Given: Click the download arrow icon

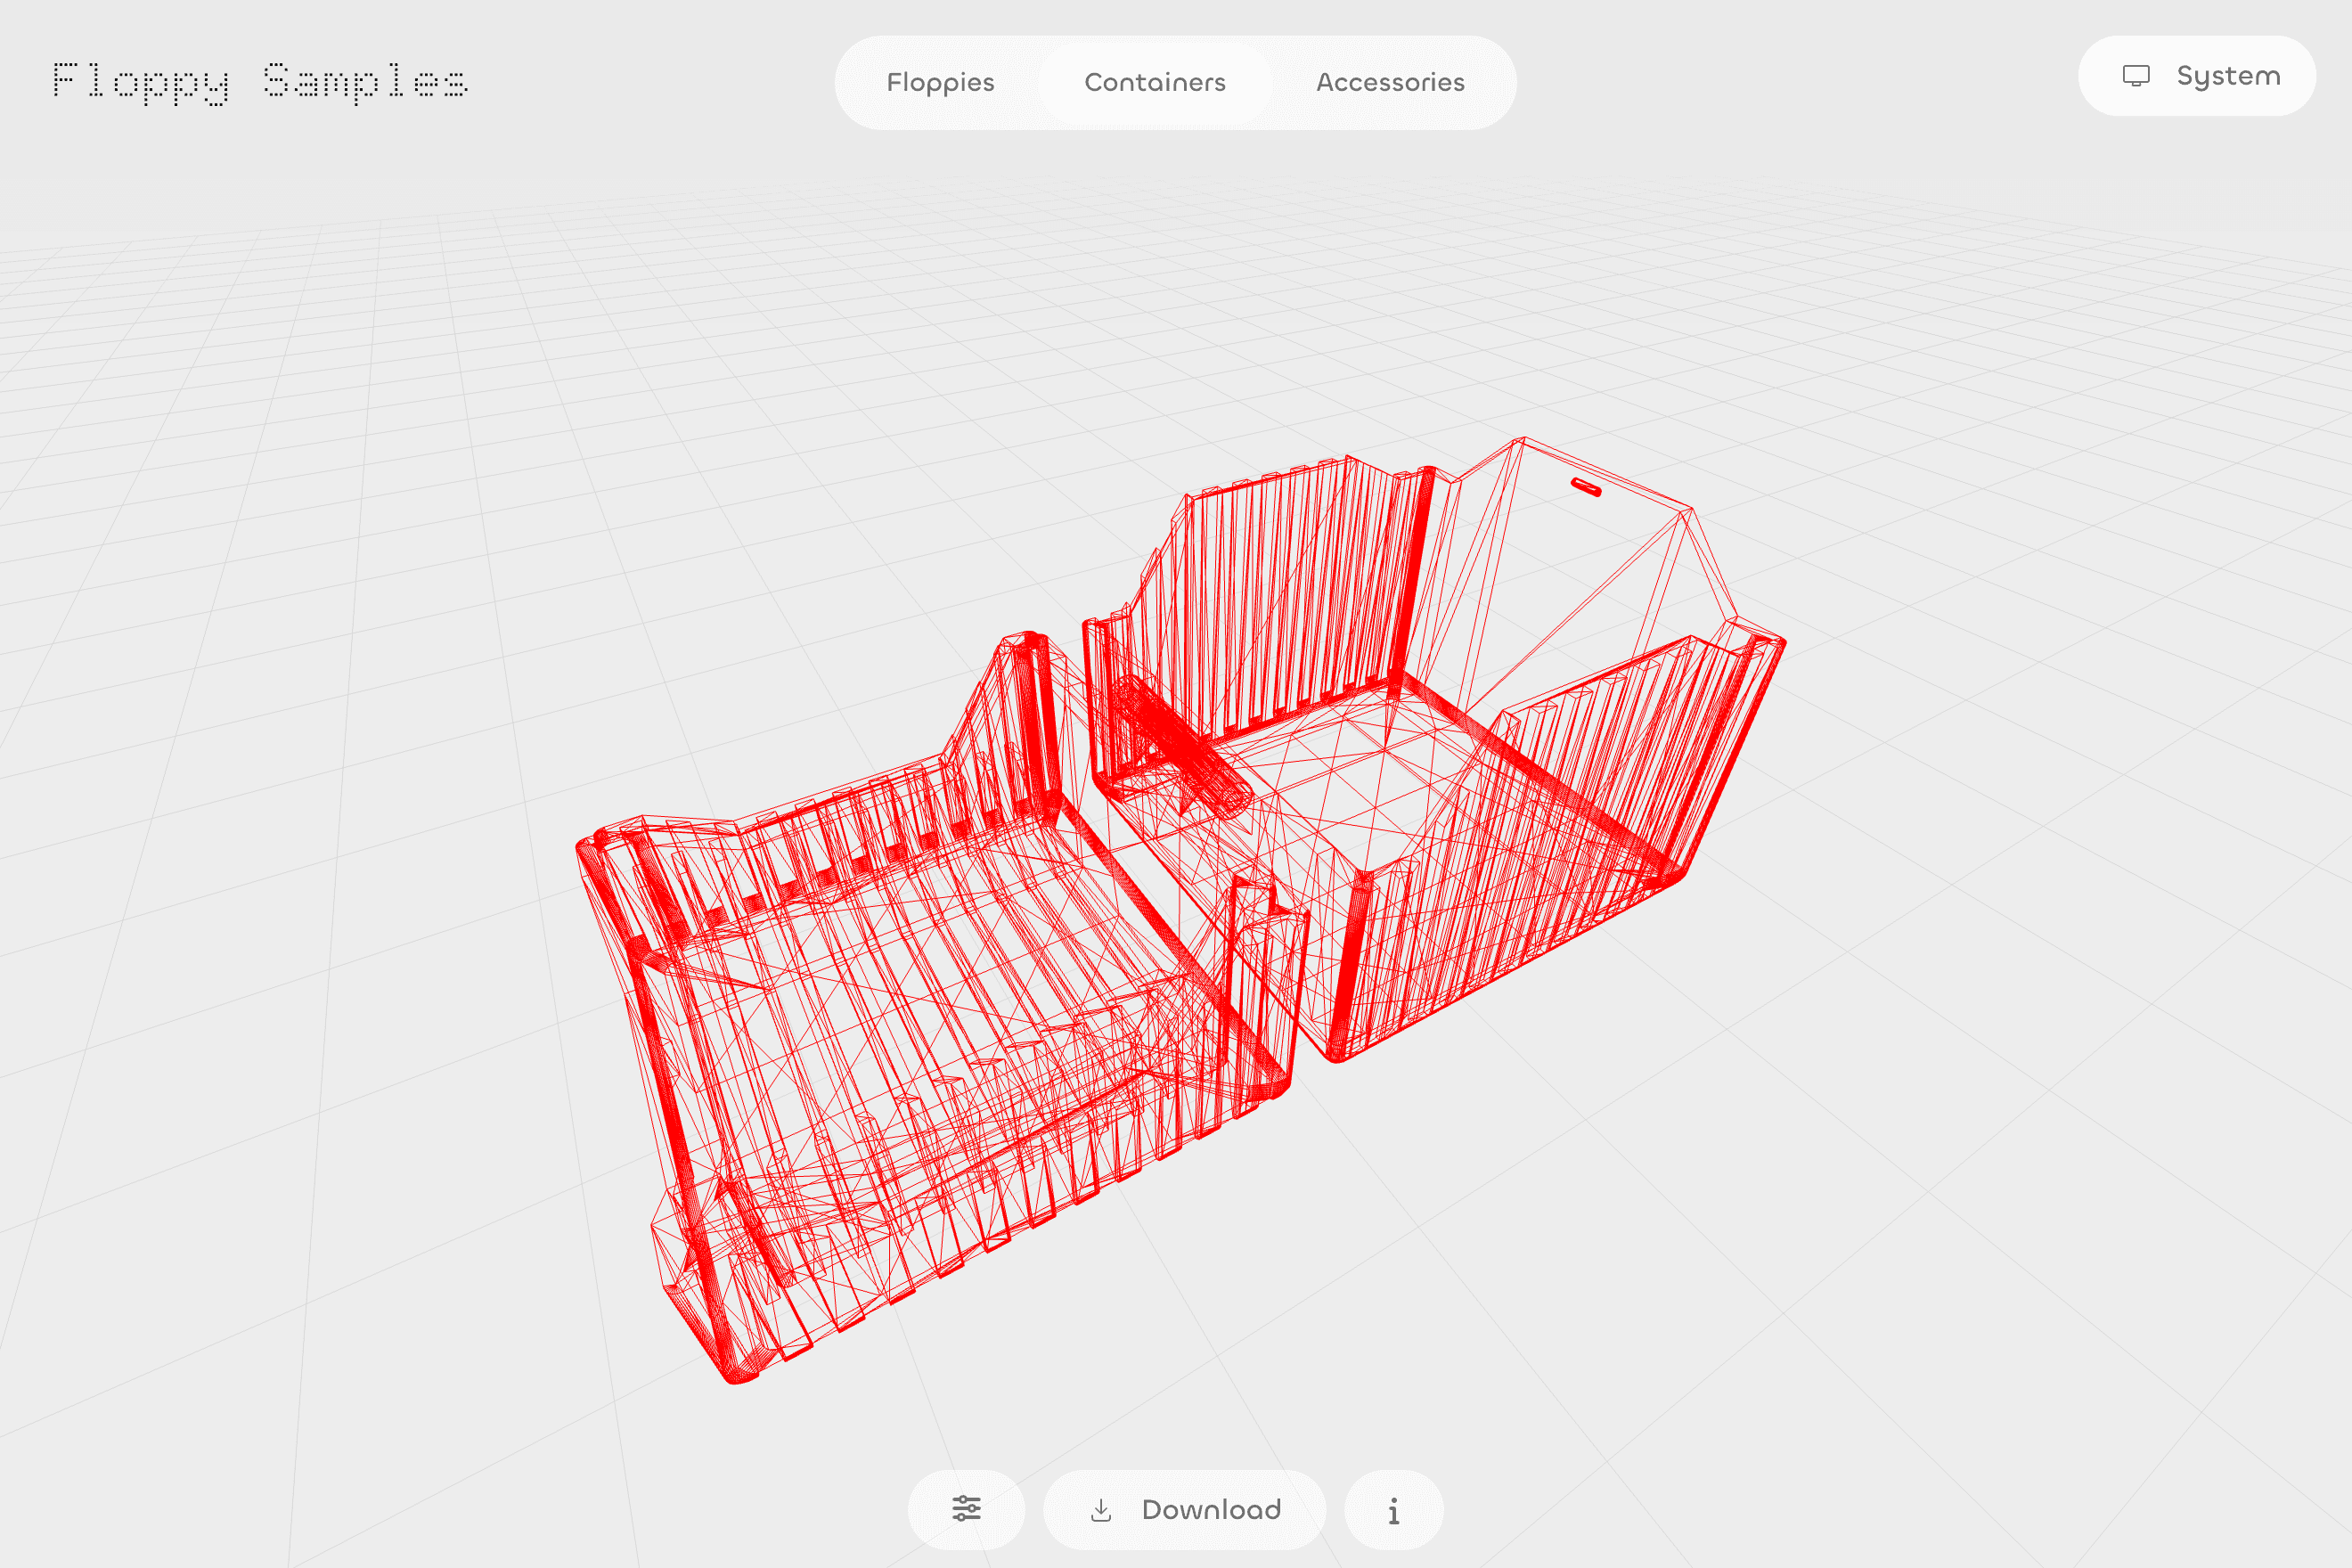Looking at the screenshot, I should [x=1101, y=1509].
